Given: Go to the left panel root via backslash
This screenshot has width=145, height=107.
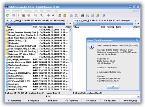Looking at the screenshot, I should coord(67,20).
